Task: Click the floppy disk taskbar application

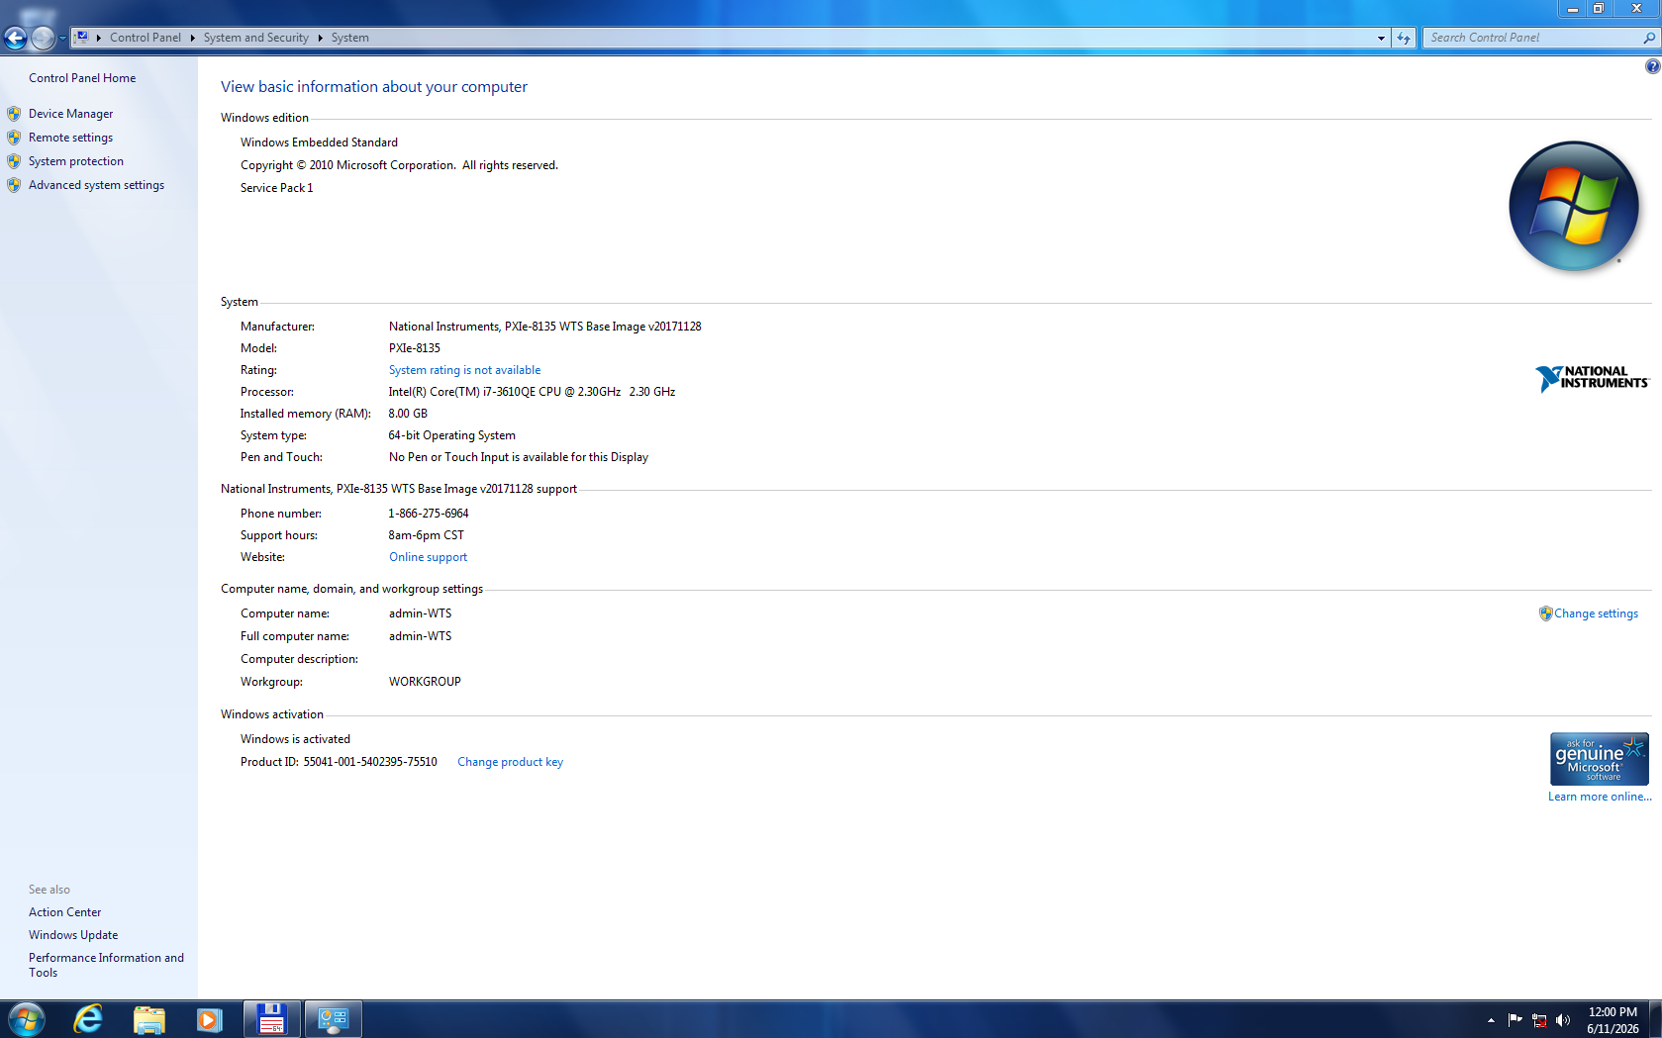Action: tap(272, 1019)
